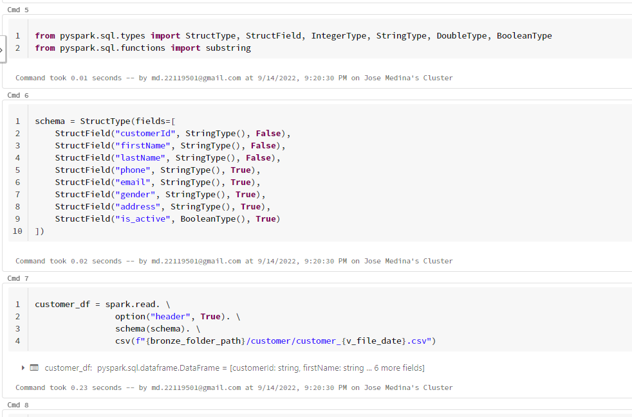Expand the customer_df DataFrame result details
Viewport: 632px width, 417px height.
point(23,367)
